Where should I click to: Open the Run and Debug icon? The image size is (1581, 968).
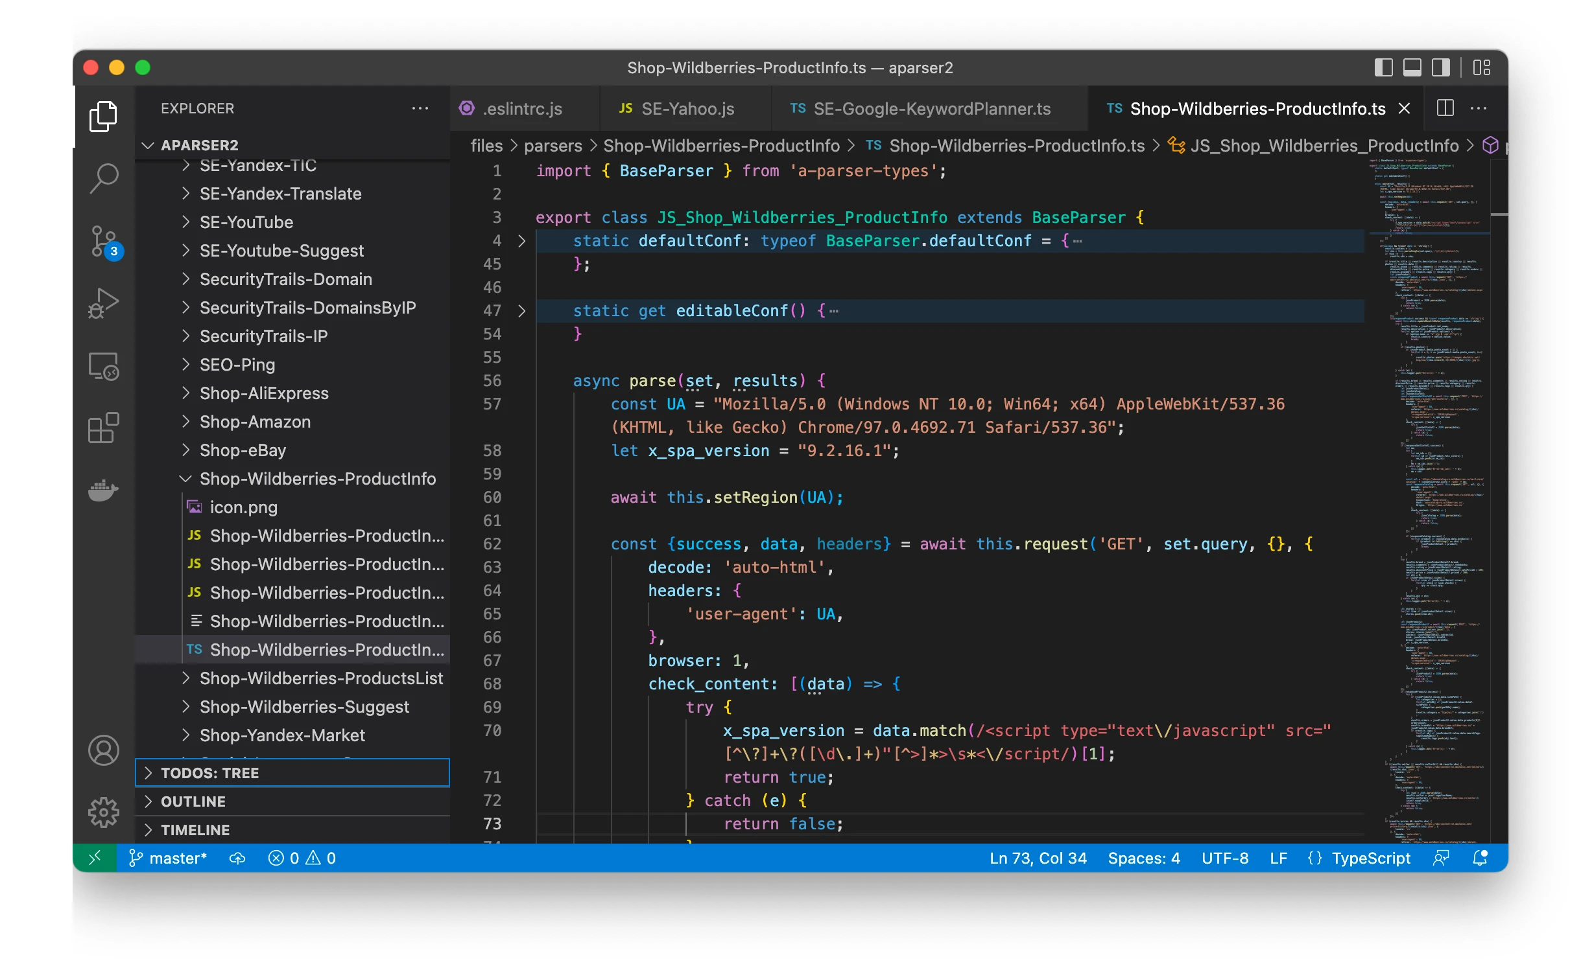coord(104,302)
